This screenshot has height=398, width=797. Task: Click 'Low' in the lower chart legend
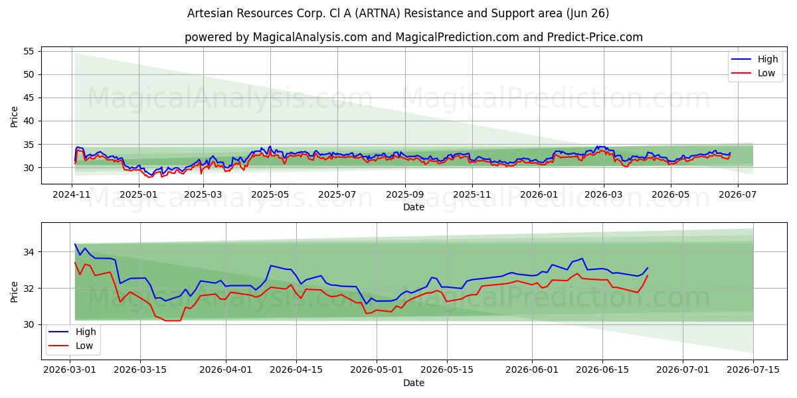[x=84, y=346]
